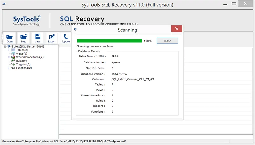255x145 pixels.
Task: Expand the Stored Procedures(7) node
Action: coord(9,57)
